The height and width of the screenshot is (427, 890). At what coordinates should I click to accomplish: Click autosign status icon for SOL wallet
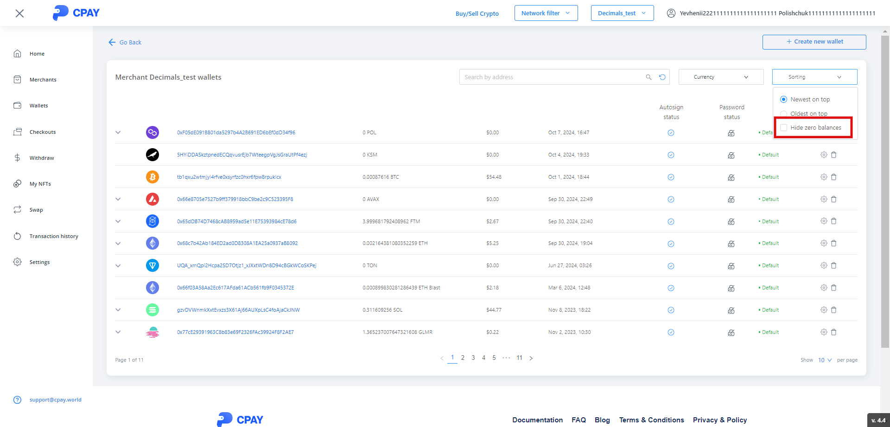tap(671, 310)
